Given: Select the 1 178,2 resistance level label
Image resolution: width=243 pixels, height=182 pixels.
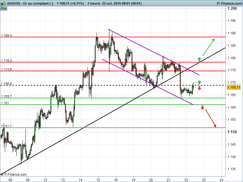Looking at the screenshot, I should coord(6,60).
